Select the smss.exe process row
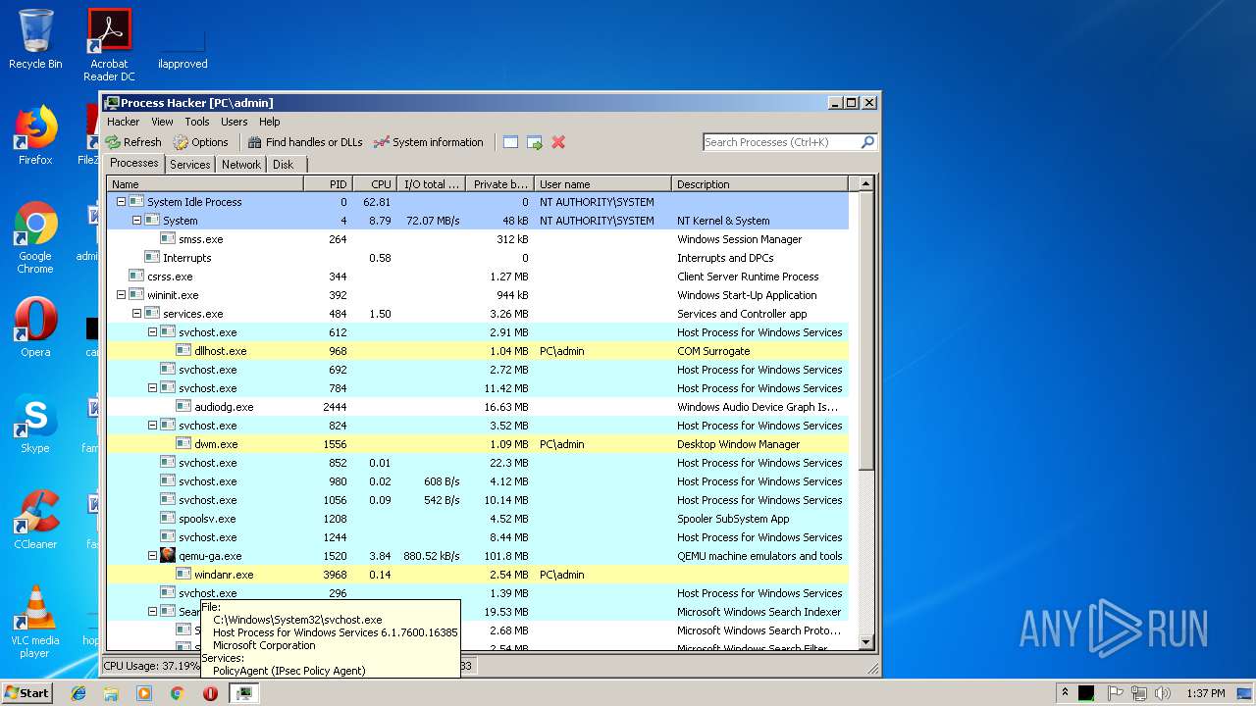Image resolution: width=1256 pixels, height=706 pixels. (477, 239)
